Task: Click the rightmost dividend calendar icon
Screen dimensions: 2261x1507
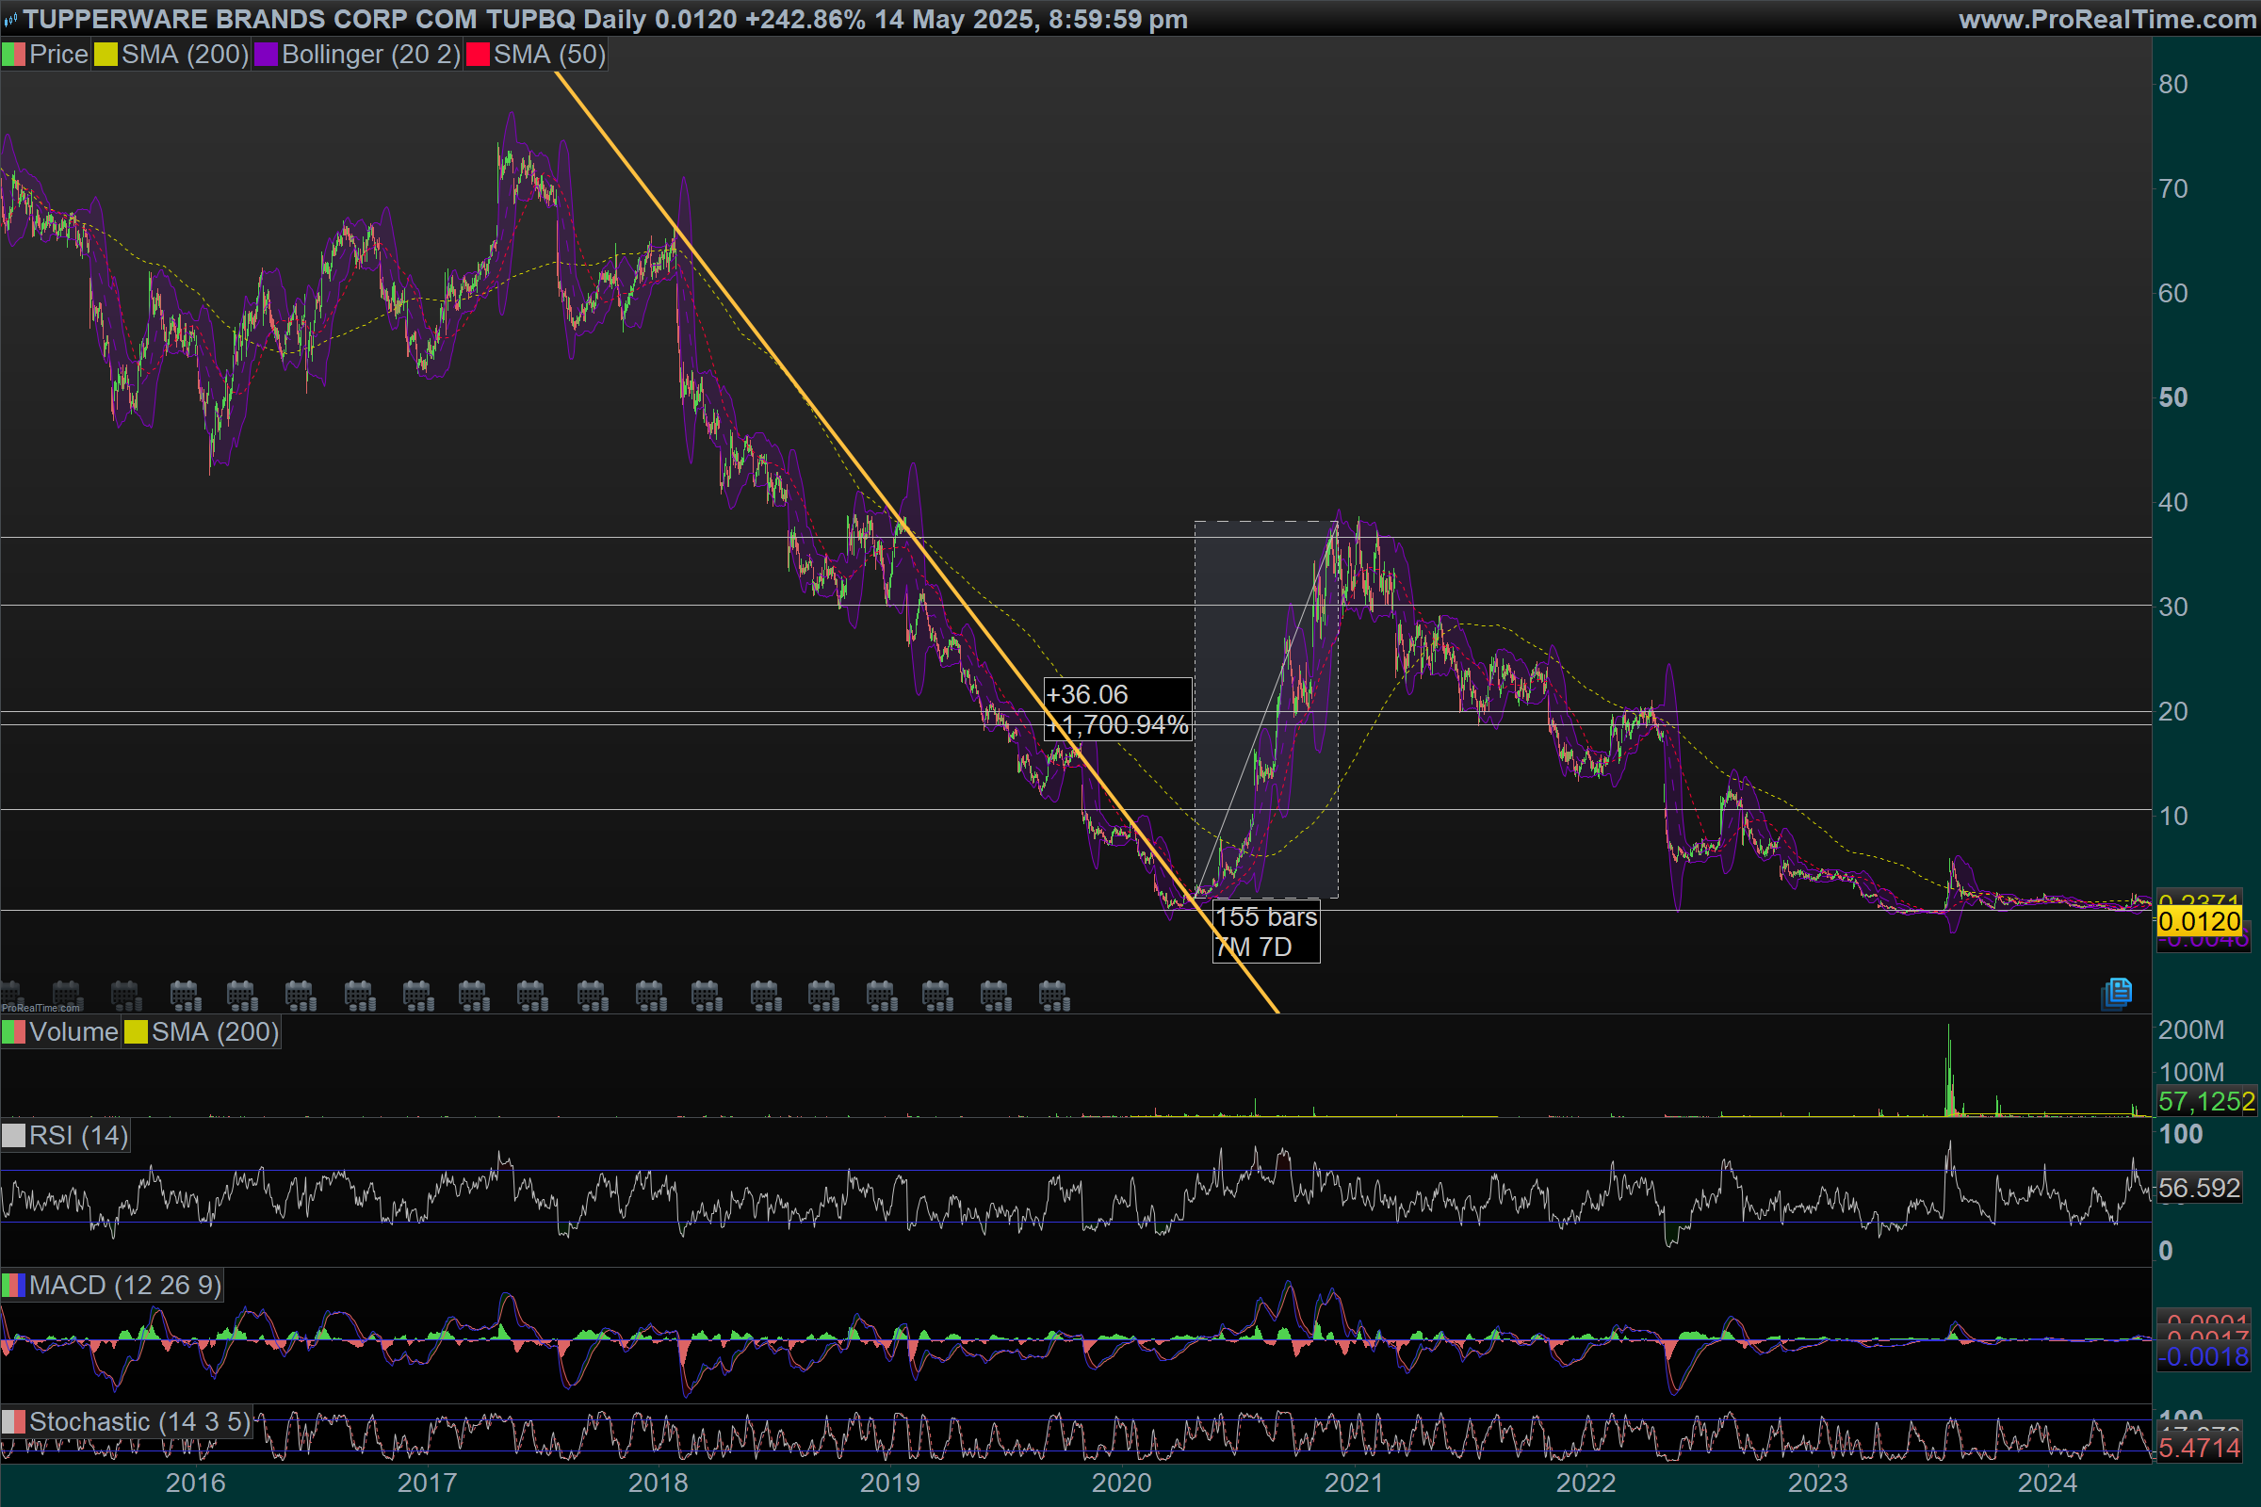Action: click(x=1053, y=996)
